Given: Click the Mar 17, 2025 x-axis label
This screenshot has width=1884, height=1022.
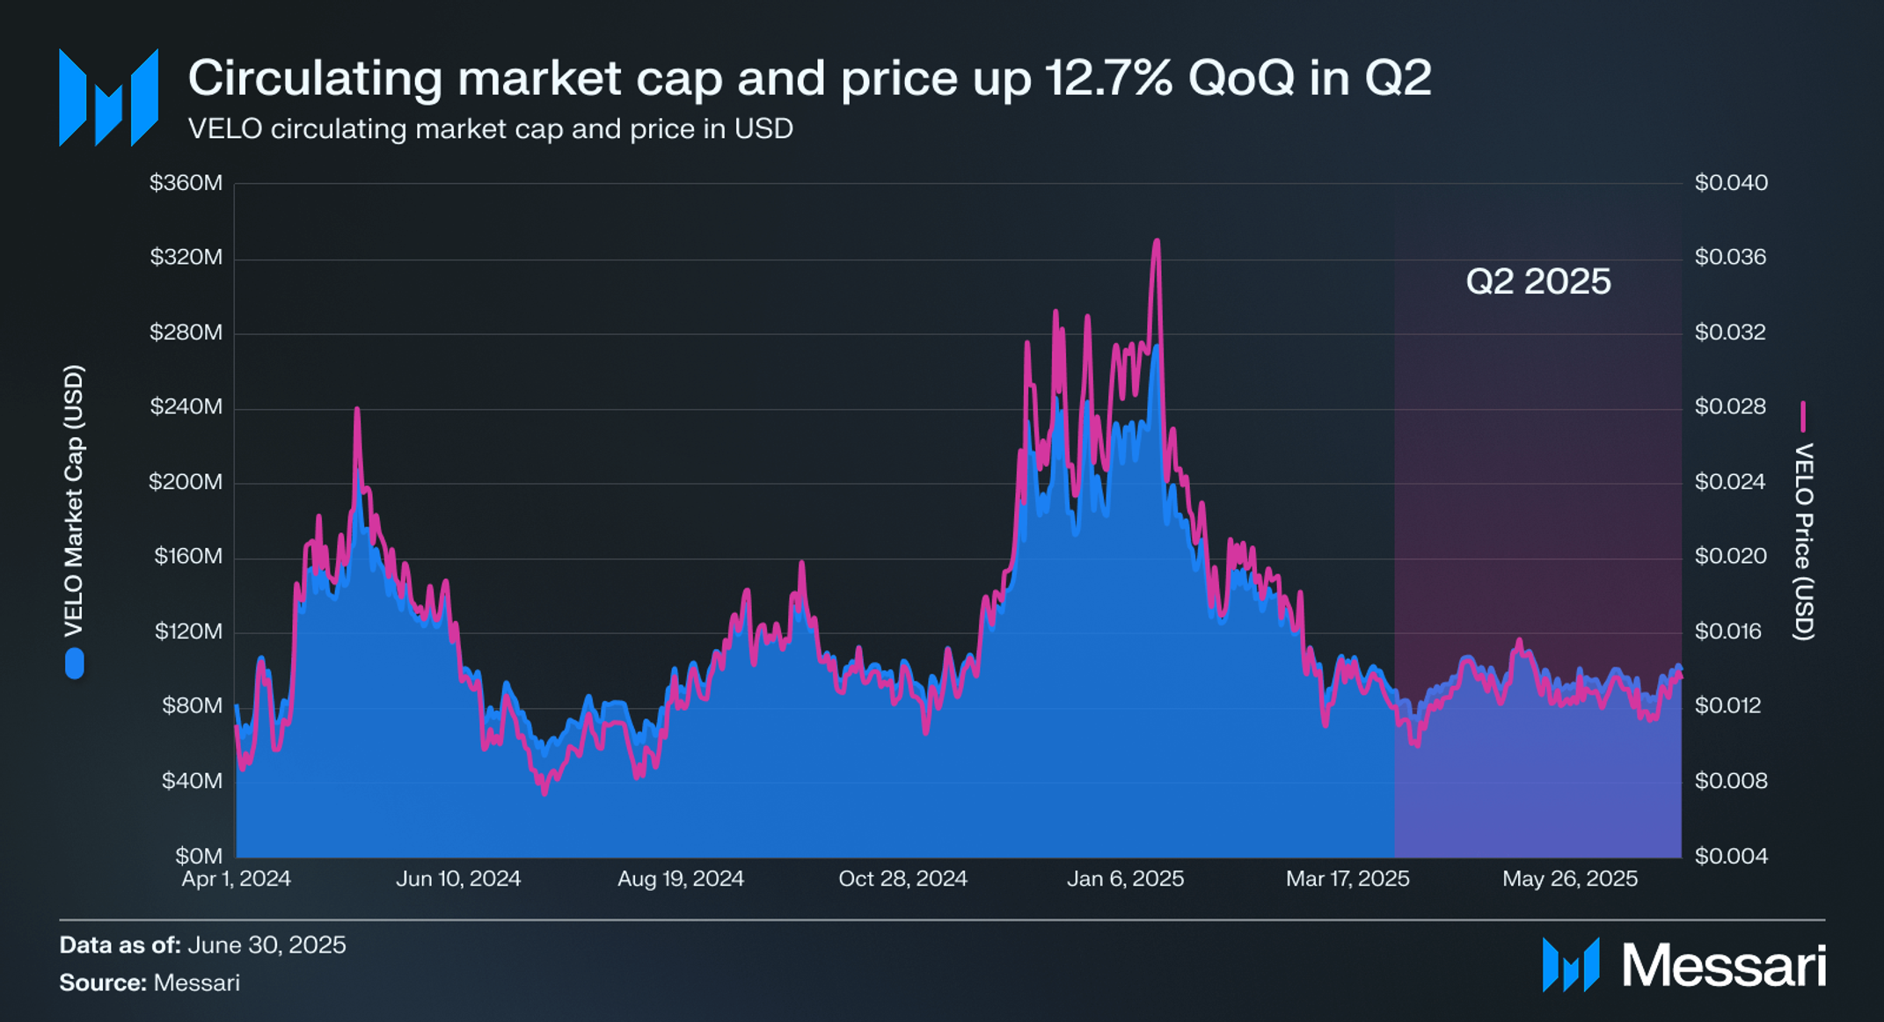Looking at the screenshot, I should pyautogui.click(x=1347, y=879).
